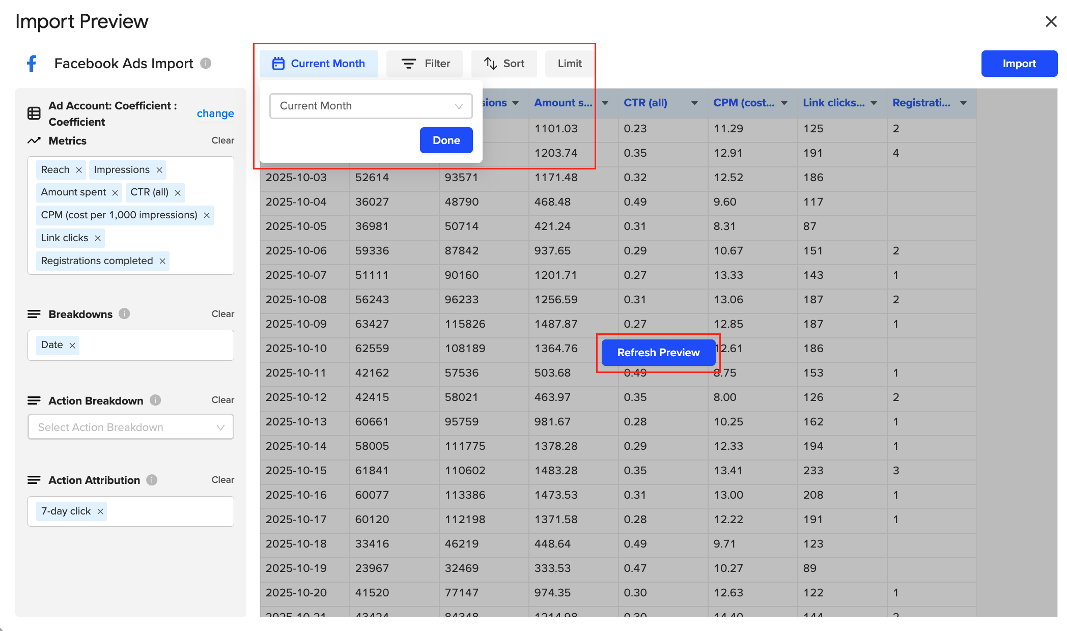
Task: Click the Import button
Action: [1019, 63]
